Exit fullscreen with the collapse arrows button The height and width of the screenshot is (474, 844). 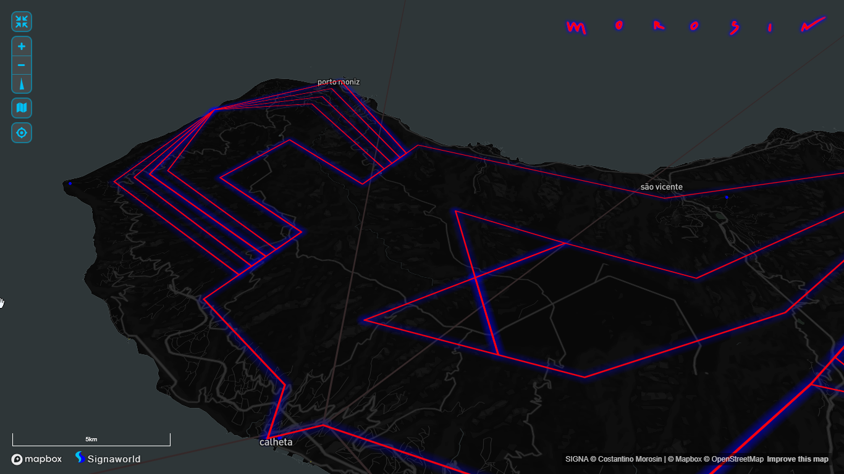22,22
